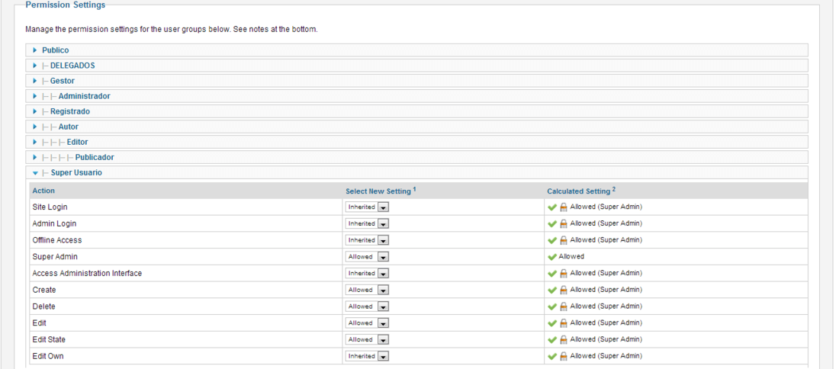The width and height of the screenshot is (839, 369).
Task: Click the green checkmark in Offline Access row
Action: [x=552, y=240]
